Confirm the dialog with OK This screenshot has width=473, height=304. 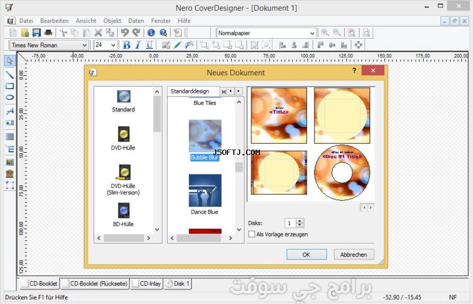[306, 255]
